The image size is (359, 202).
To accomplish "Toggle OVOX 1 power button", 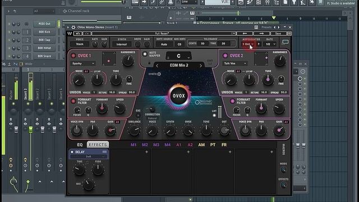I will pyautogui.click(x=73, y=56).
